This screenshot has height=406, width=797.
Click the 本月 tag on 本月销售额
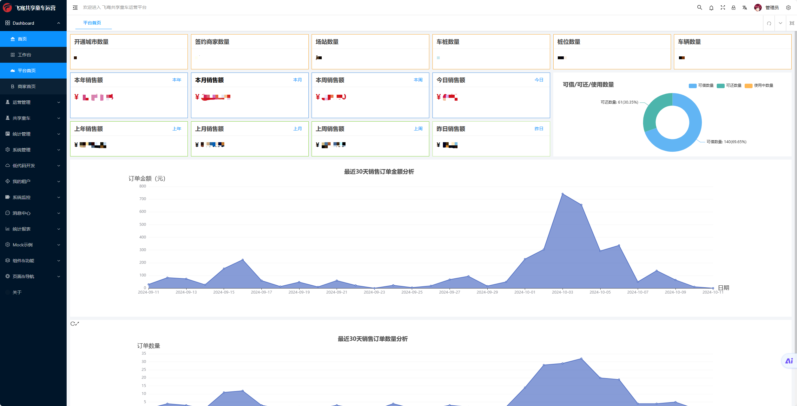[298, 80]
